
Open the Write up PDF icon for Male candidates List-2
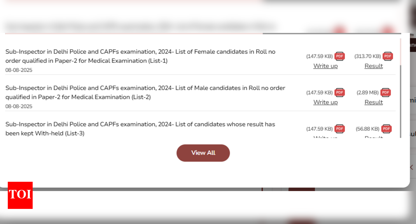click(339, 93)
